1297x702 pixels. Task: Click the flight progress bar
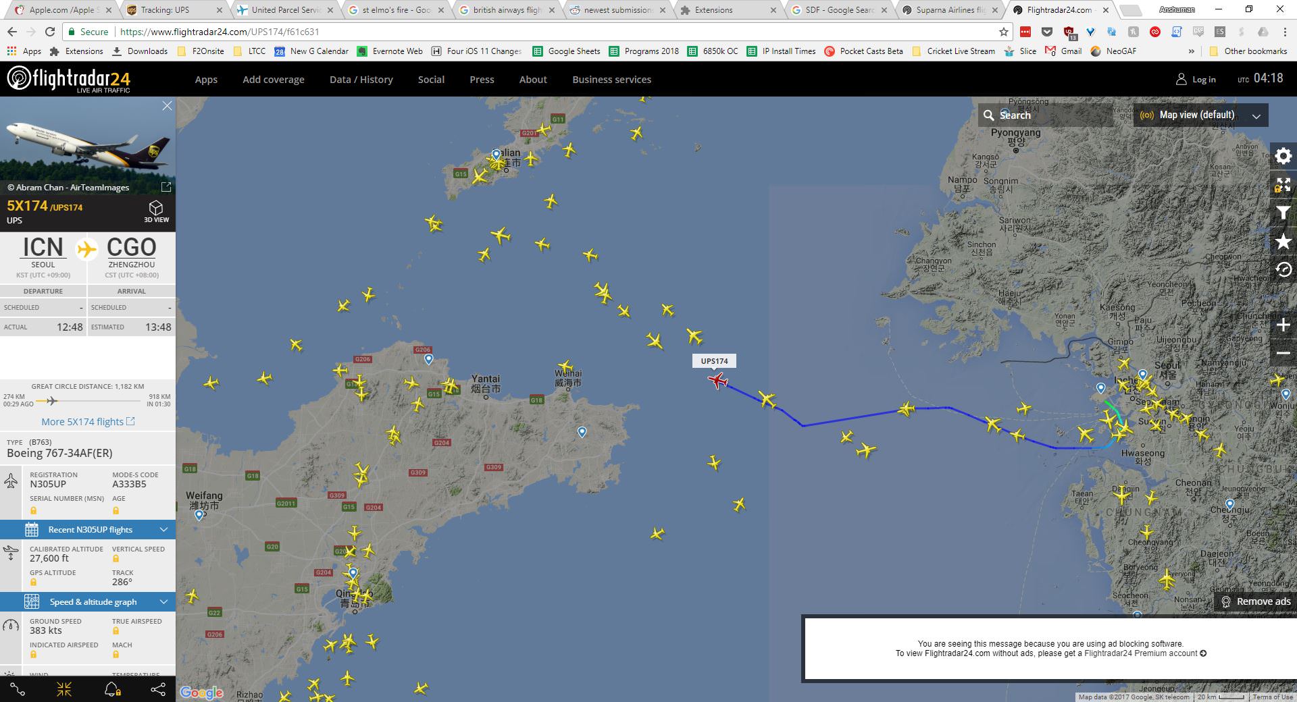pyautogui.click(x=86, y=401)
